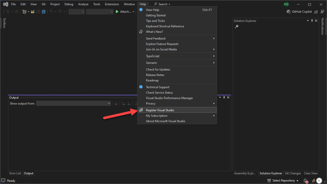Click the Send Feedback icon at top right

(322, 12)
